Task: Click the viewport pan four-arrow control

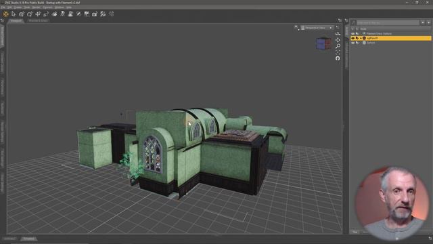Action: [x=338, y=40]
